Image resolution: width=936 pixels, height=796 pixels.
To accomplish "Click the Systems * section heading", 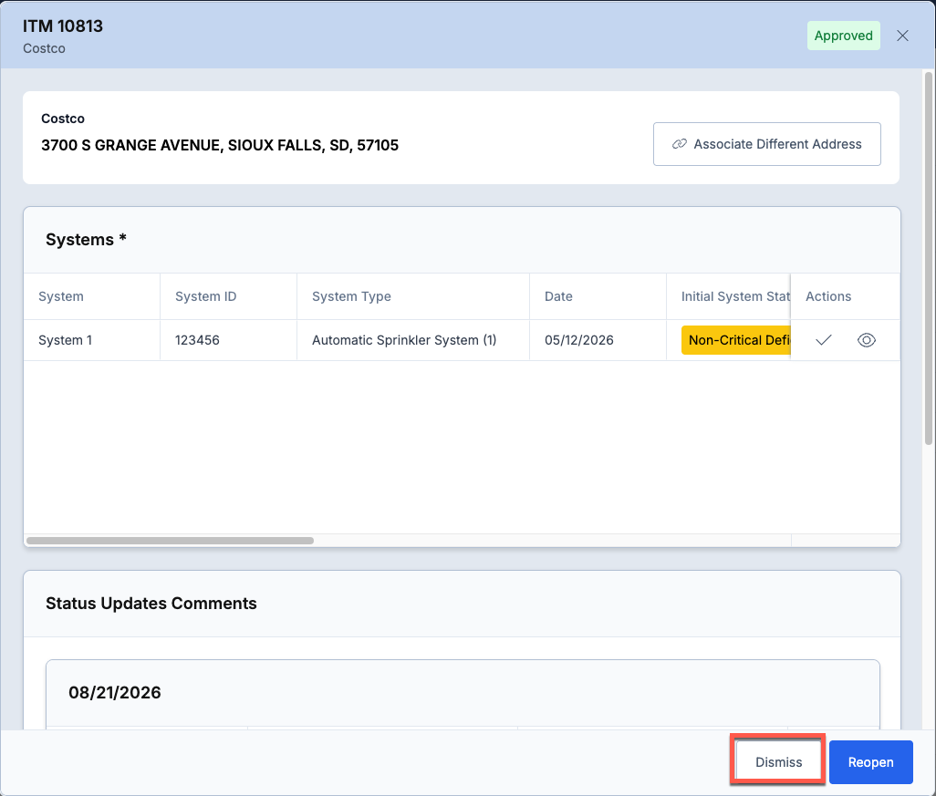I will tap(86, 239).
